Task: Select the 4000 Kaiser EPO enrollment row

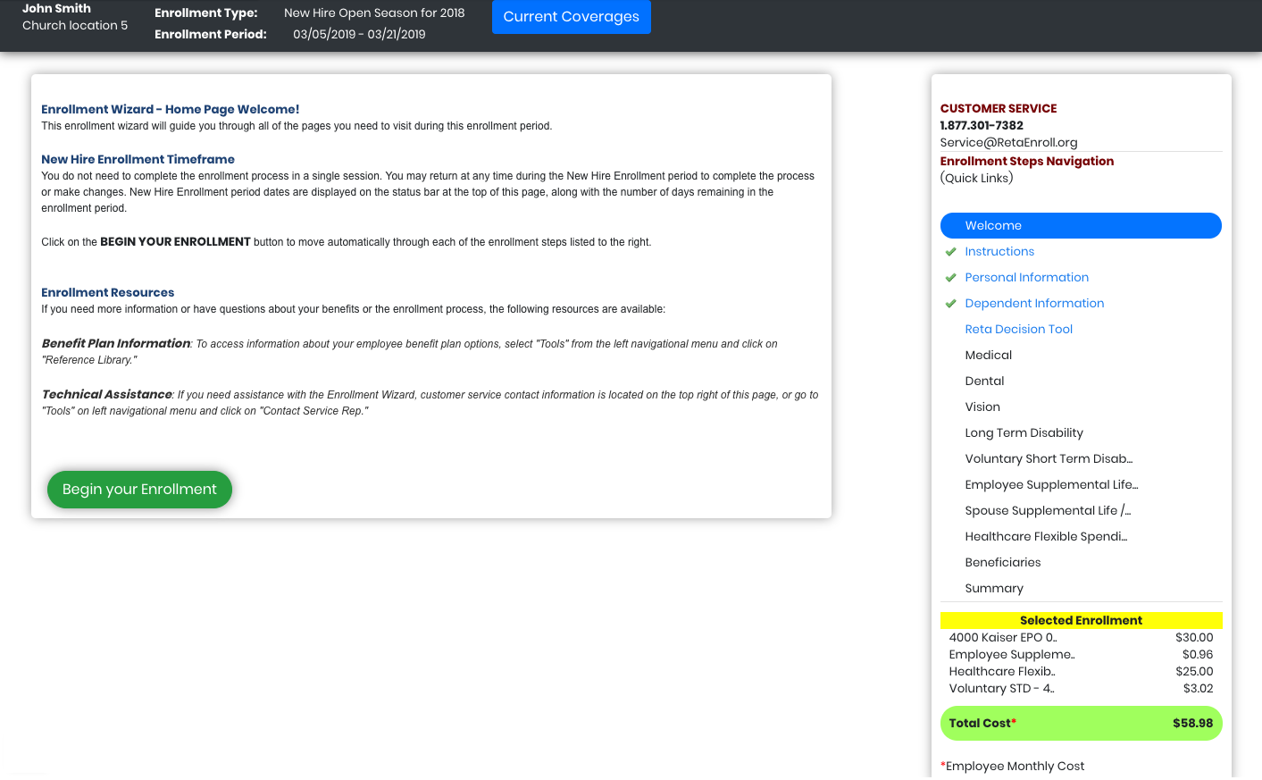Action: pos(1081,637)
